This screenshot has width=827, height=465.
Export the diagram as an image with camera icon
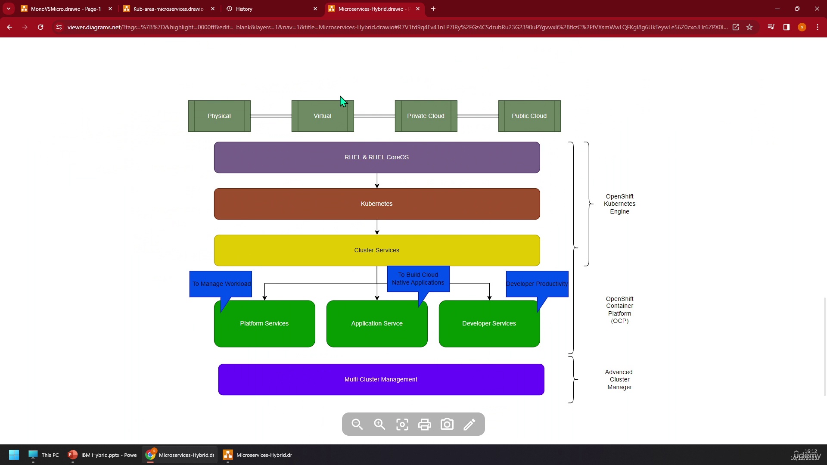tap(447, 425)
